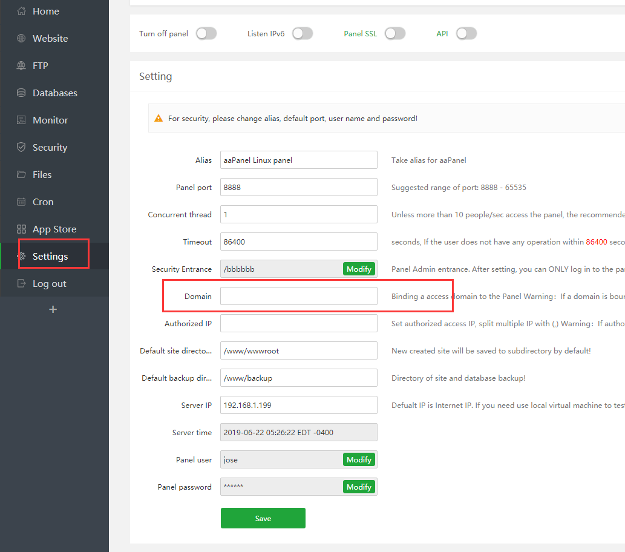The width and height of the screenshot is (625, 552).
Task: Click the App Store grid icon
Action: (x=21, y=229)
